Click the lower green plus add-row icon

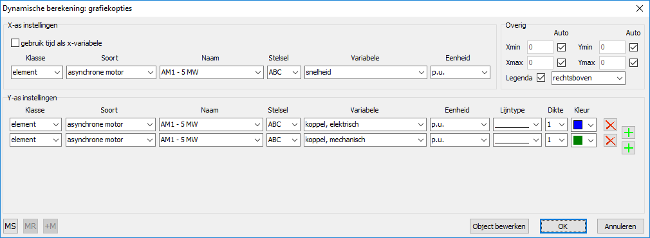pos(629,147)
